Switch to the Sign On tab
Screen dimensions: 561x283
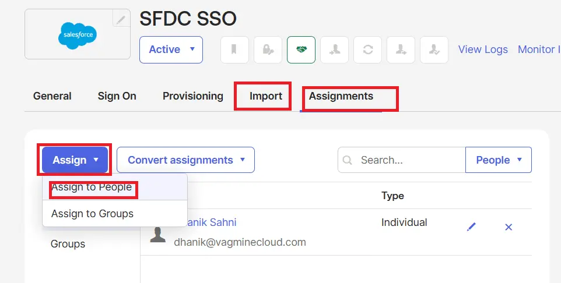tap(117, 96)
